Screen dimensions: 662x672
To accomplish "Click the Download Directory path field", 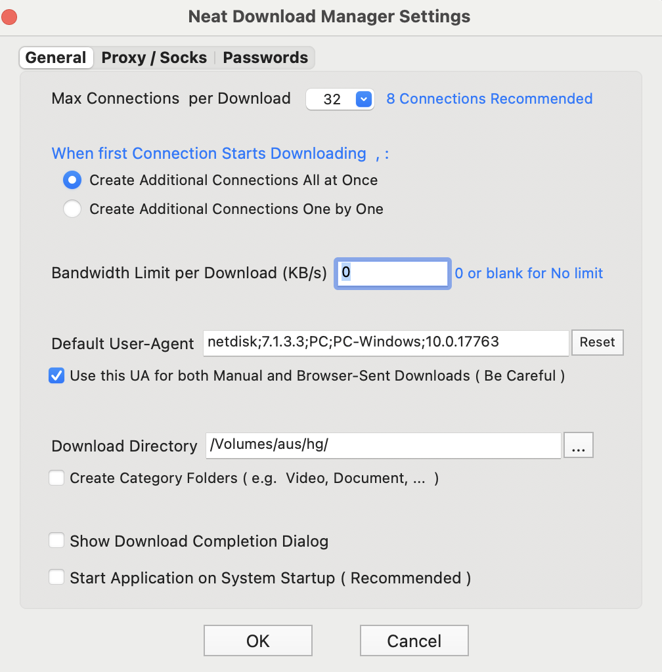I will pos(383,445).
